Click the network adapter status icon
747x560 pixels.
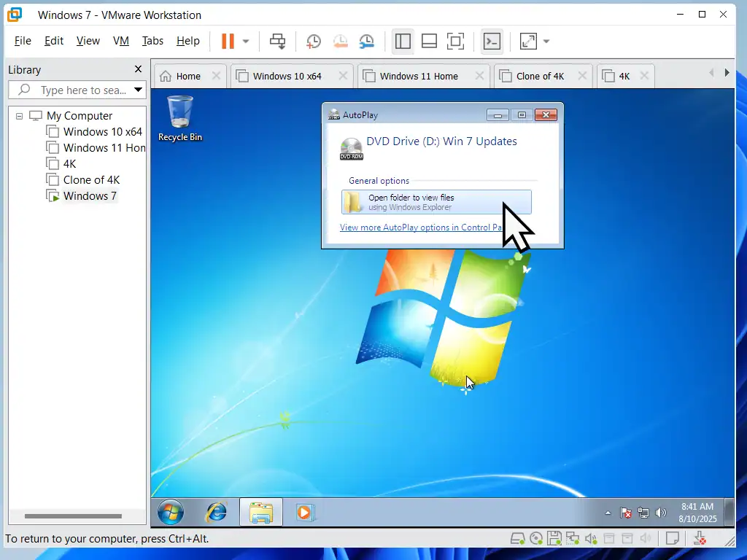573,539
